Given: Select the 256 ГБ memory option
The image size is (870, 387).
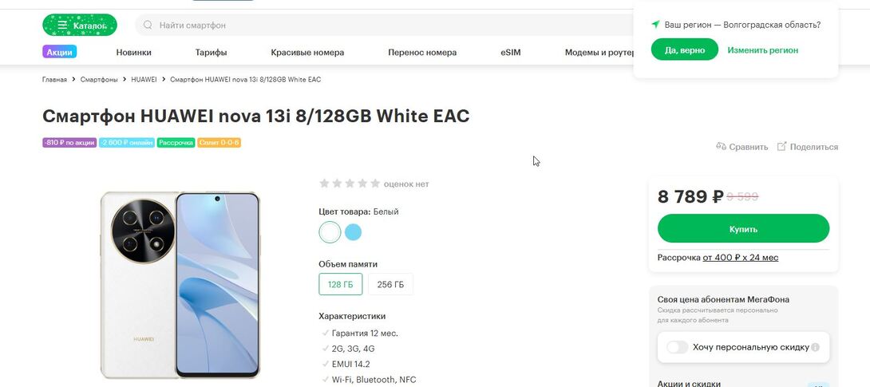Looking at the screenshot, I should (390, 284).
